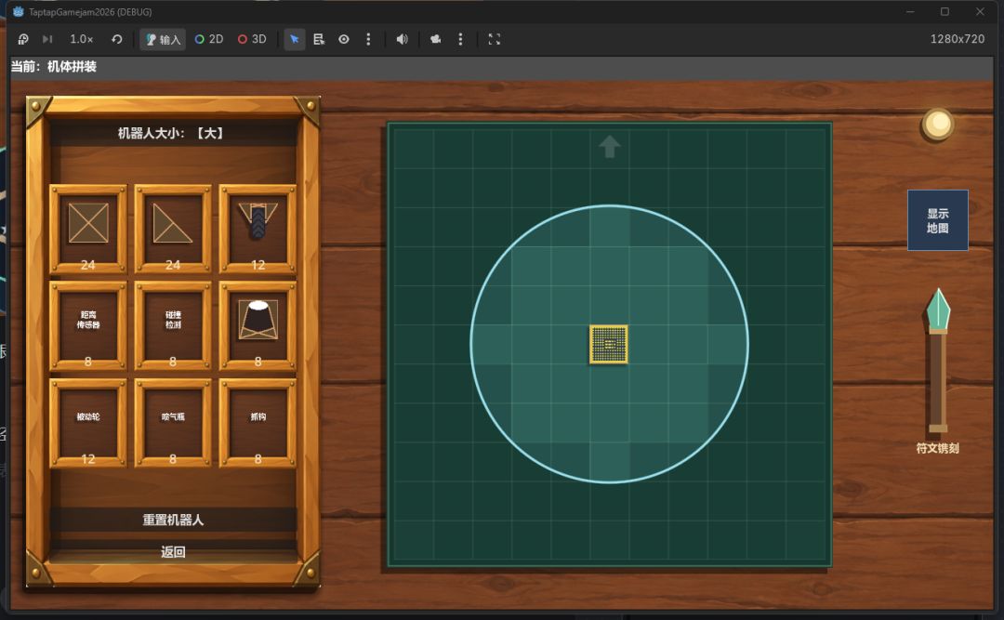Toggle the camera override icon
1004x620 pixels.
[435, 39]
